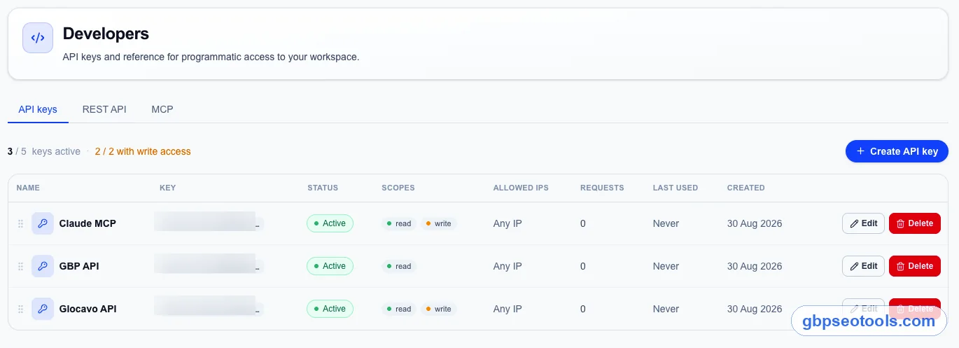Click the Developers page heading
Image resolution: width=959 pixels, height=348 pixels.
pos(106,33)
